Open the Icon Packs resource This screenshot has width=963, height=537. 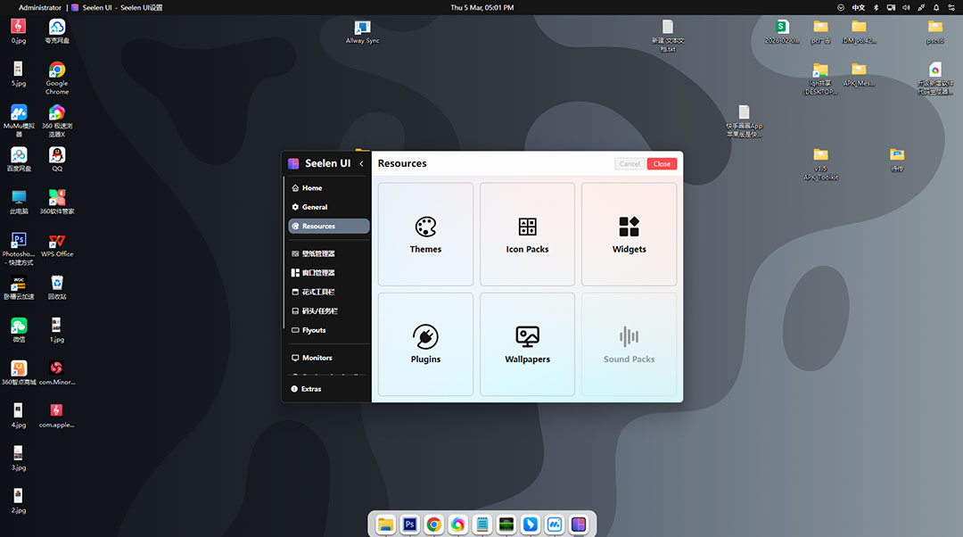[x=527, y=234]
